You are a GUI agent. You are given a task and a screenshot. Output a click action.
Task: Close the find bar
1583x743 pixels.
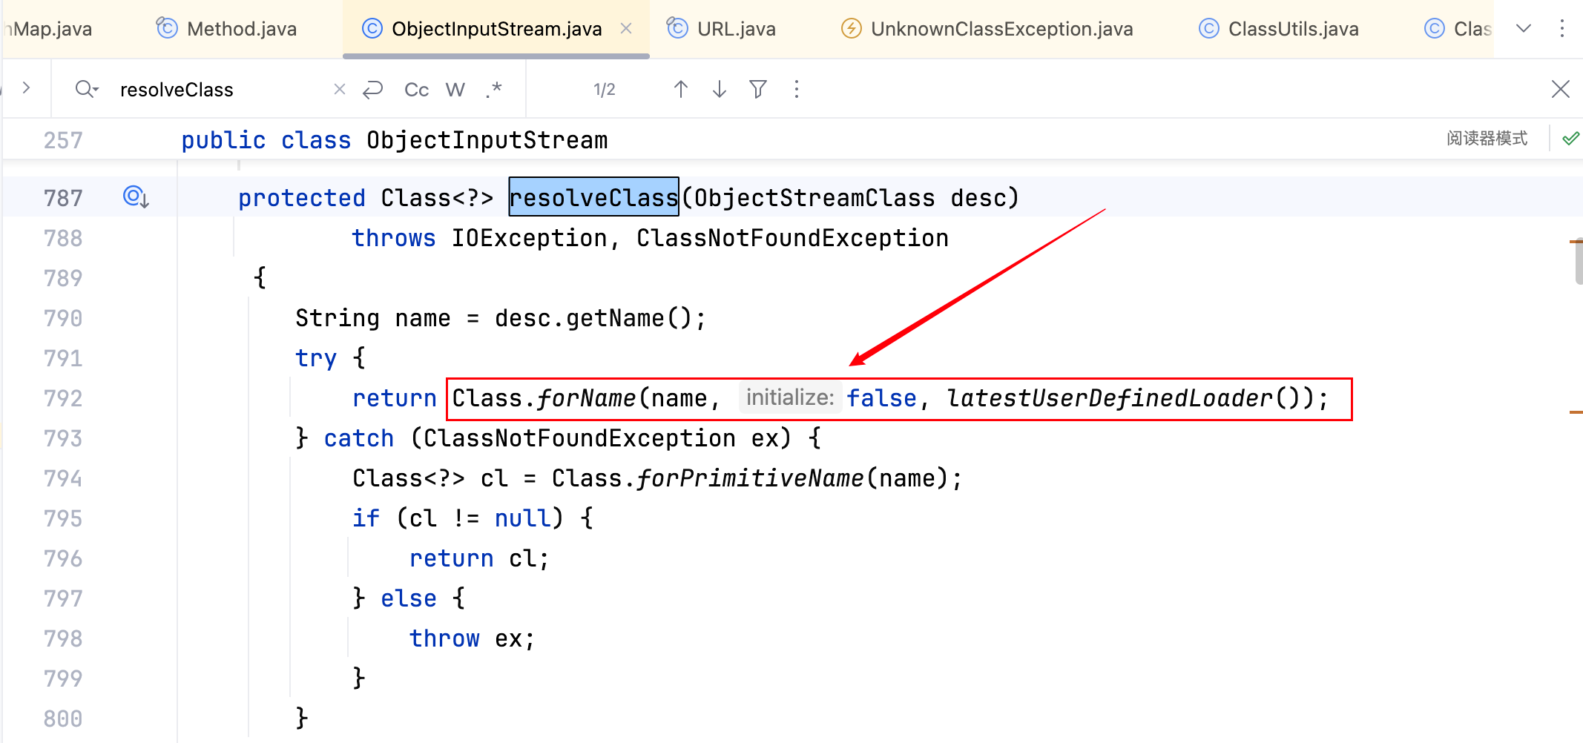point(1560,90)
